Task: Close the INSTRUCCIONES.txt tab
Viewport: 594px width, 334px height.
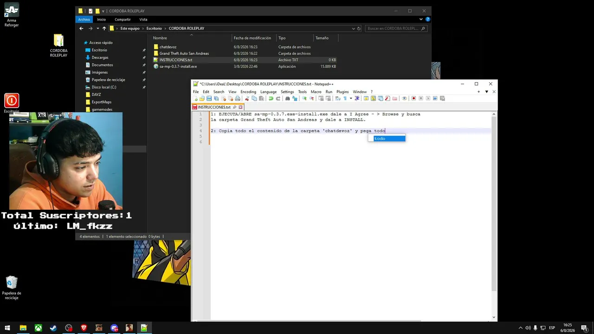Action: (x=240, y=107)
